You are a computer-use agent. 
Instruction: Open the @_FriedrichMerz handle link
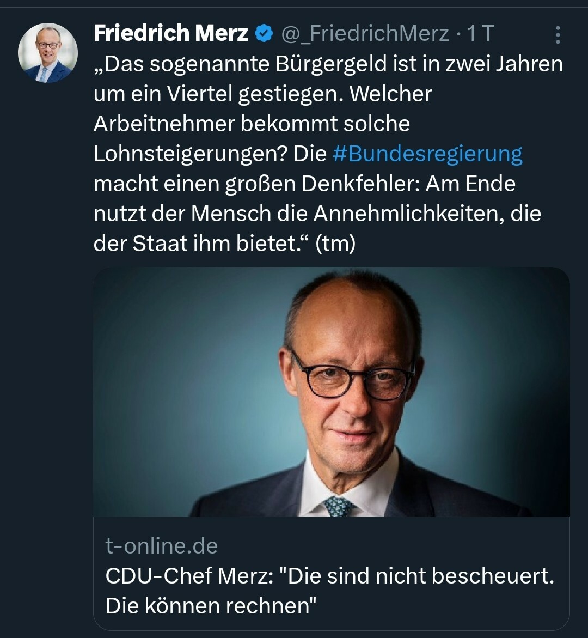coord(365,33)
